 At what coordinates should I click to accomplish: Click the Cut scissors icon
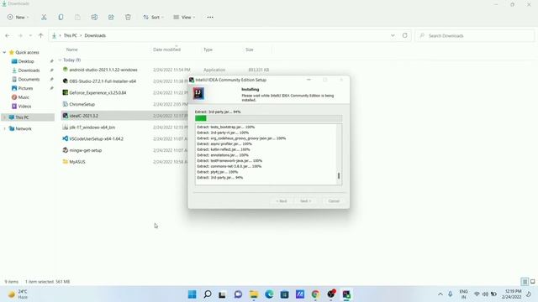click(44, 17)
